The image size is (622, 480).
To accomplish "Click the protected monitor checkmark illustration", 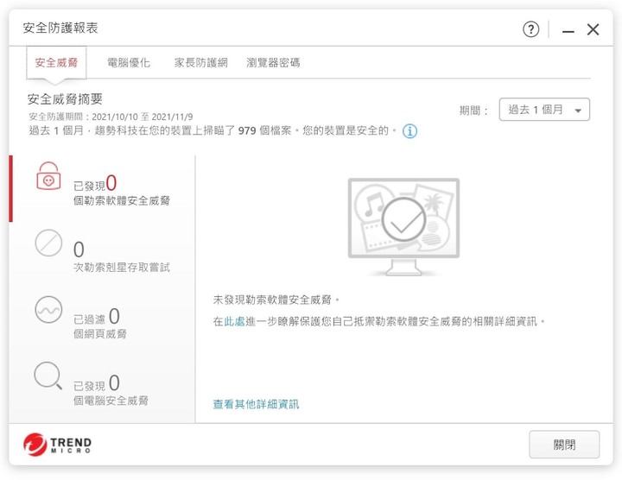I will coord(403,227).
